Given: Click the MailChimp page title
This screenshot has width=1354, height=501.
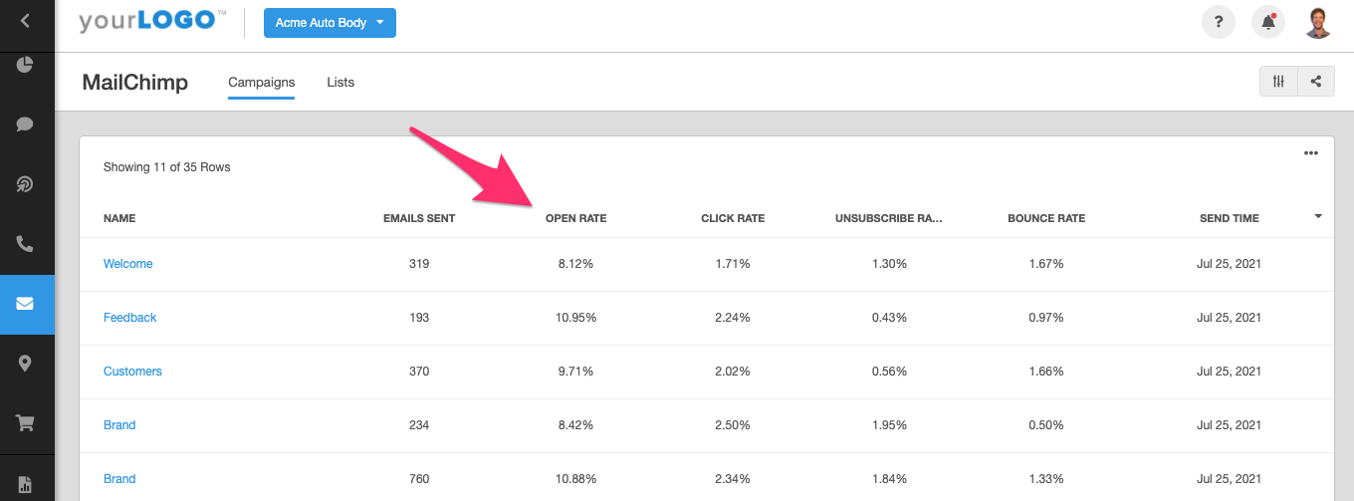Looking at the screenshot, I should pos(135,82).
